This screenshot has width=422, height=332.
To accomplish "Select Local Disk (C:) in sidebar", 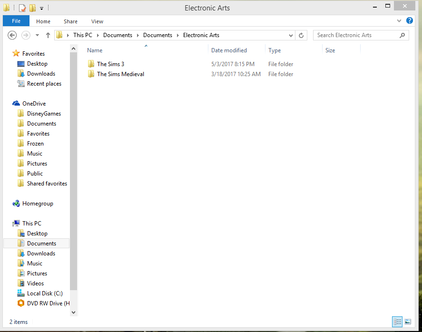I will [45, 293].
